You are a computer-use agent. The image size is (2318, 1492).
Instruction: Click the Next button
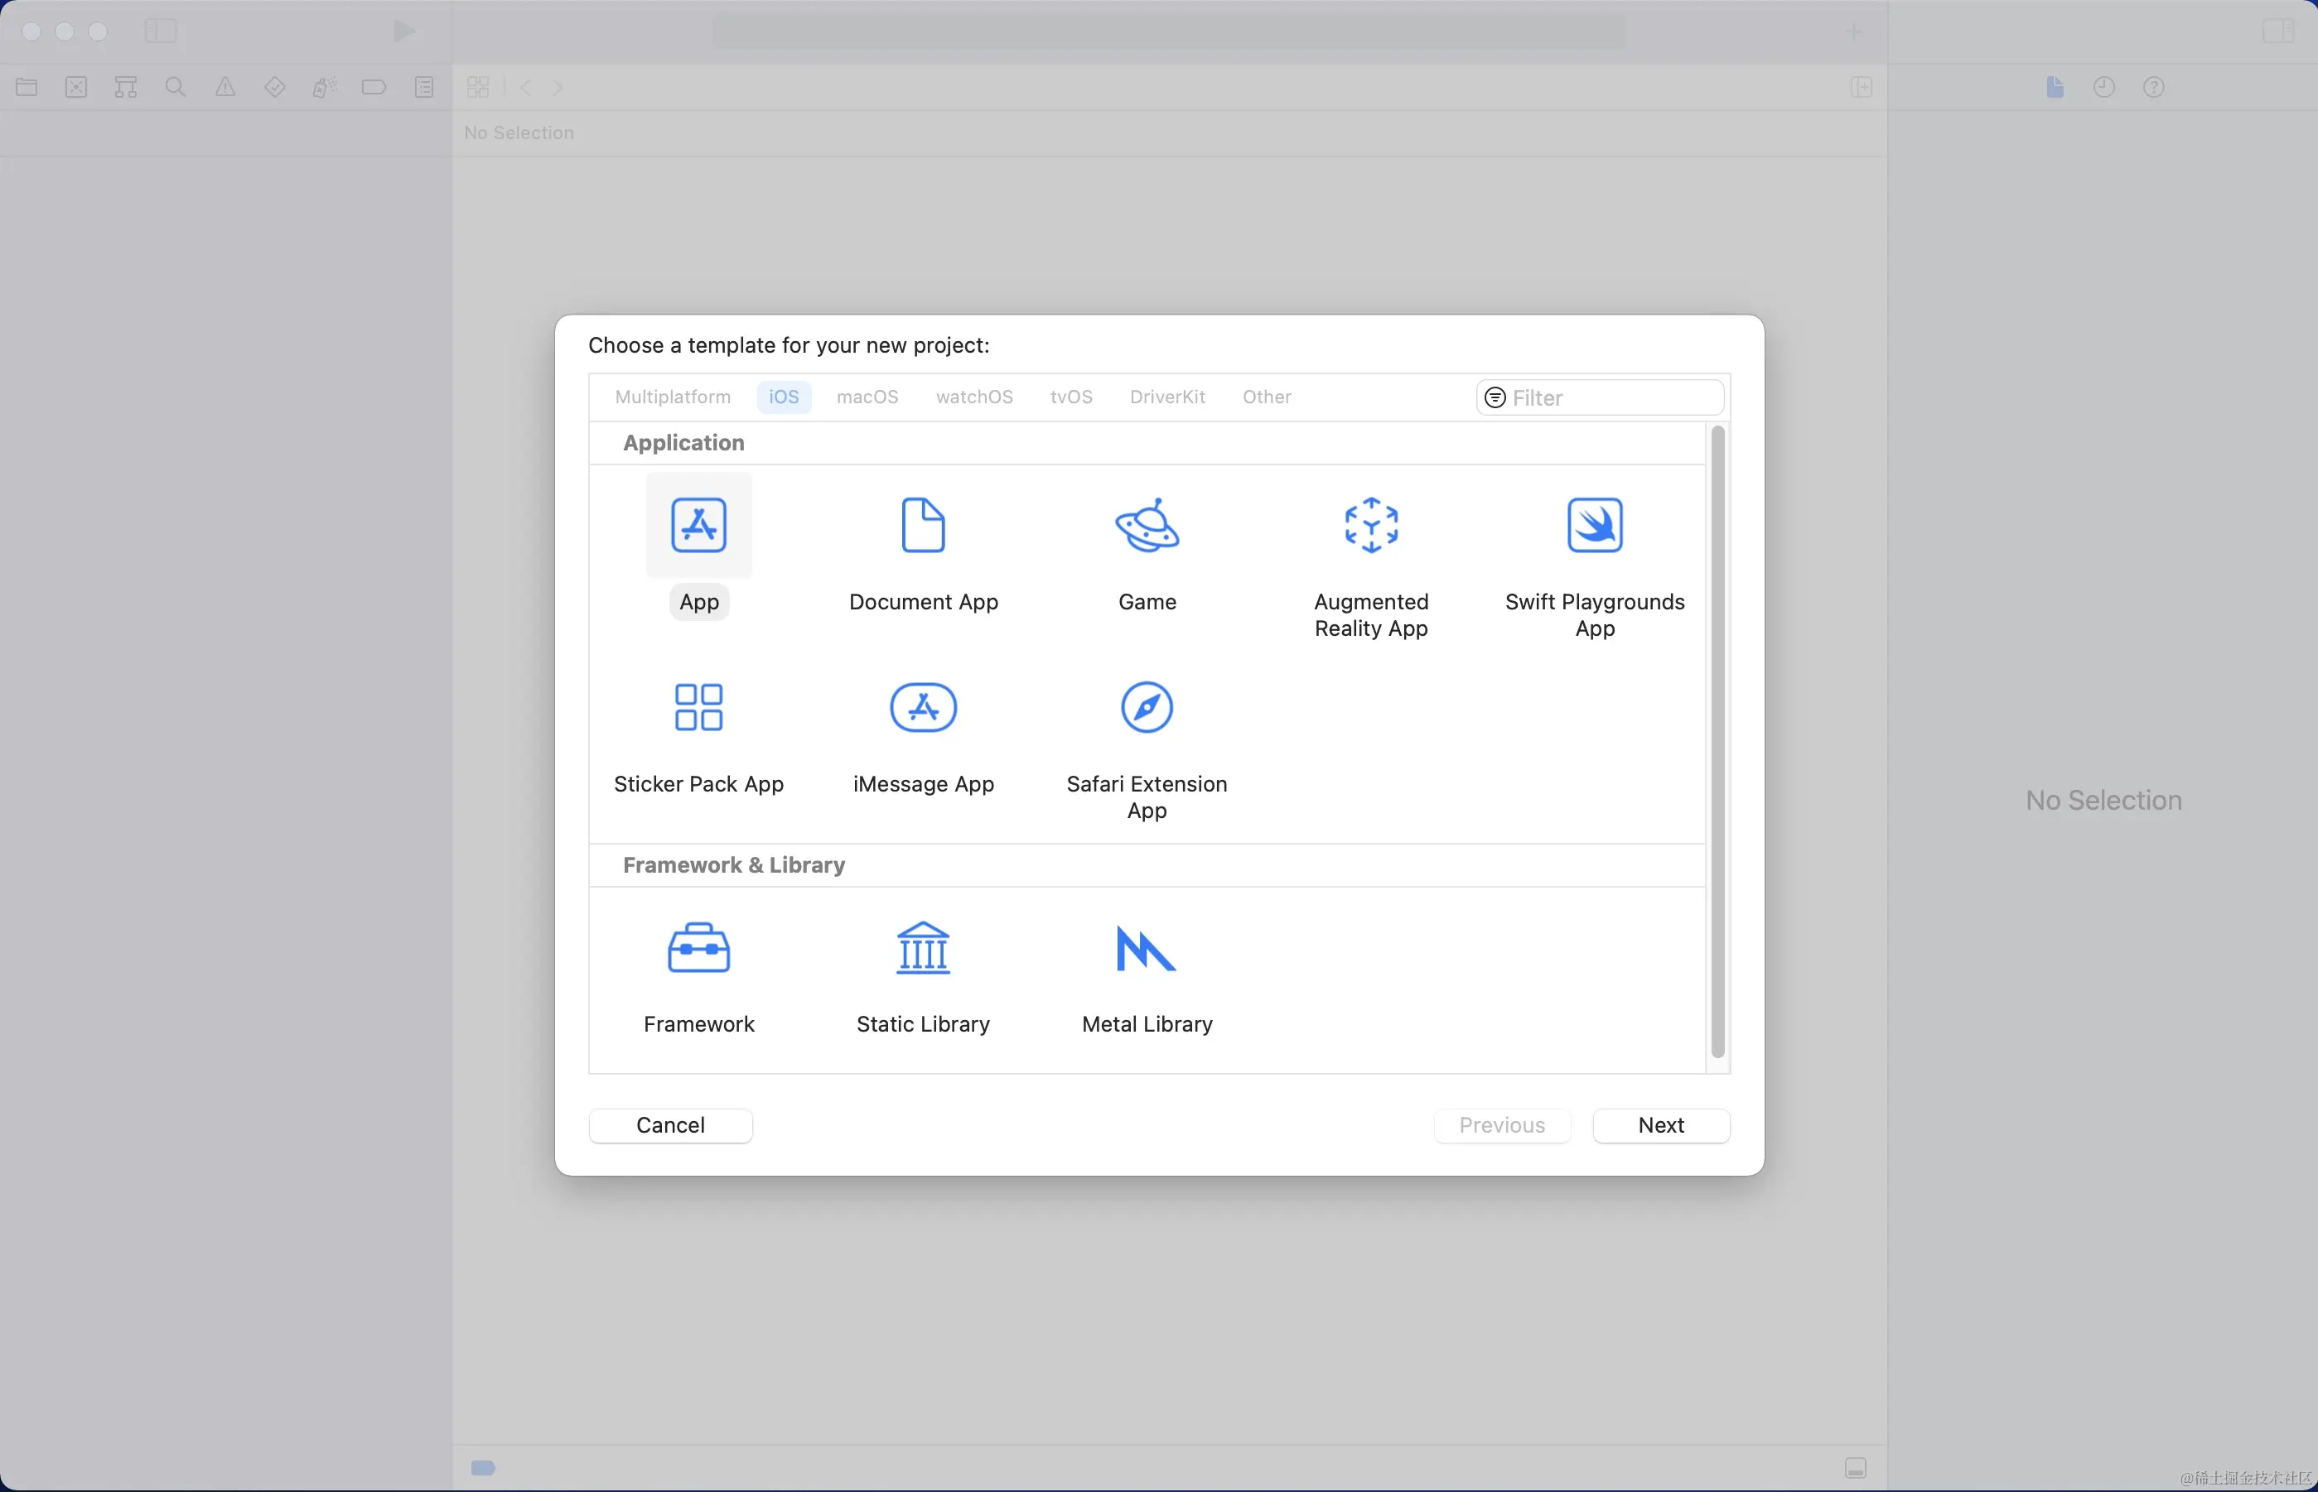[1661, 1125]
